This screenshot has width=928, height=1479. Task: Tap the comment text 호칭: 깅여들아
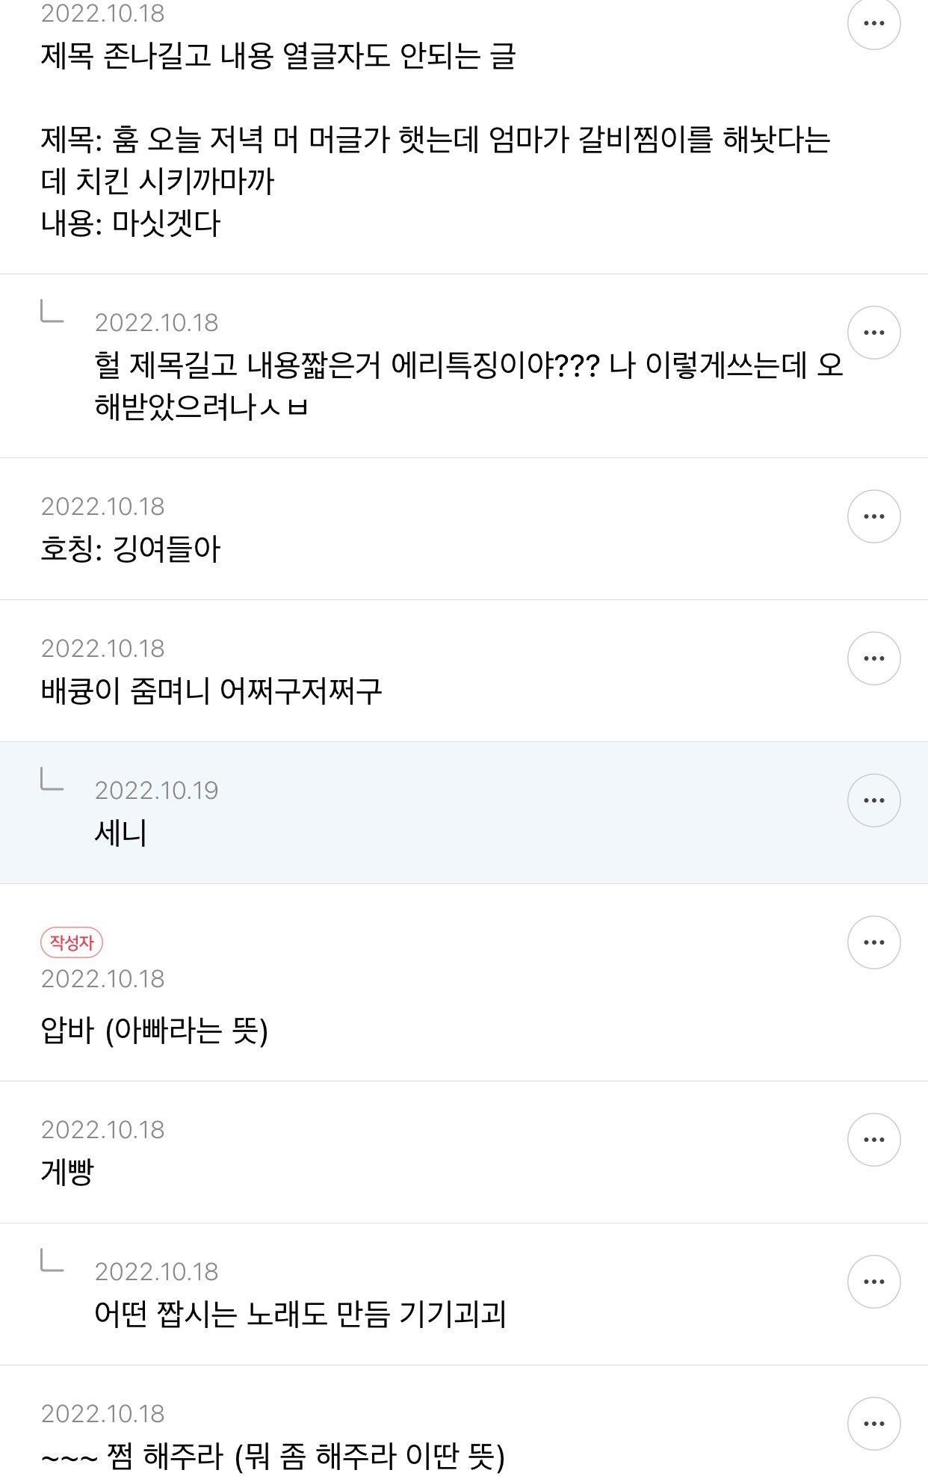click(x=131, y=549)
